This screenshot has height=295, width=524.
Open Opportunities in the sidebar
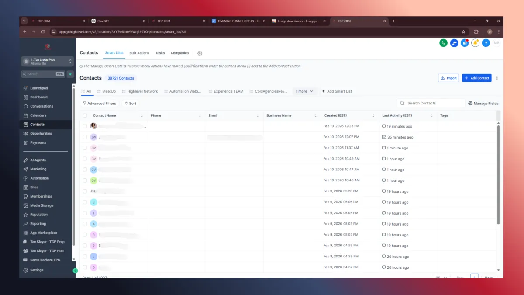(41, 133)
